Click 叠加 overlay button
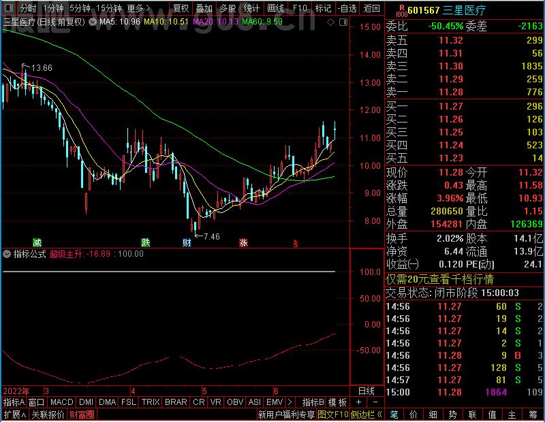Image resolution: width=545 pixels, height=422 pixels. click(204, 8)
